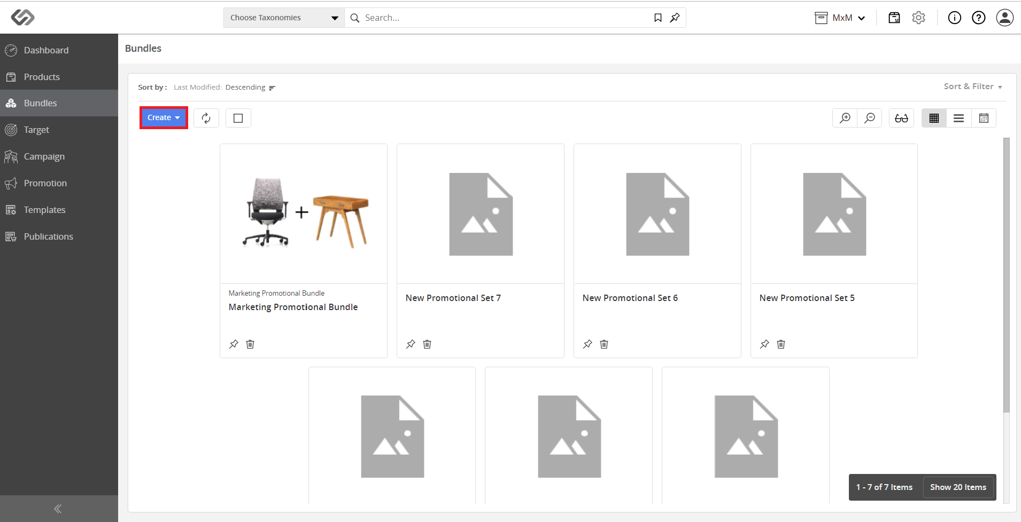Click the Search input field
Screen dimensions: 1021x522
[505, 18]
